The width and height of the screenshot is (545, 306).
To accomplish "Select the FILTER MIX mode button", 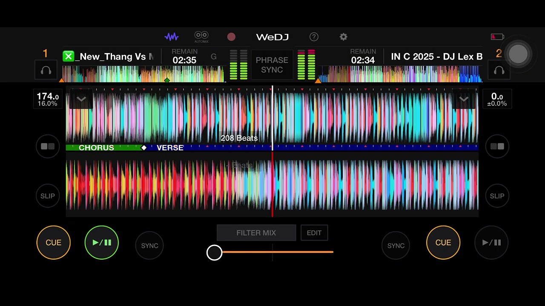I will (256, 233).
